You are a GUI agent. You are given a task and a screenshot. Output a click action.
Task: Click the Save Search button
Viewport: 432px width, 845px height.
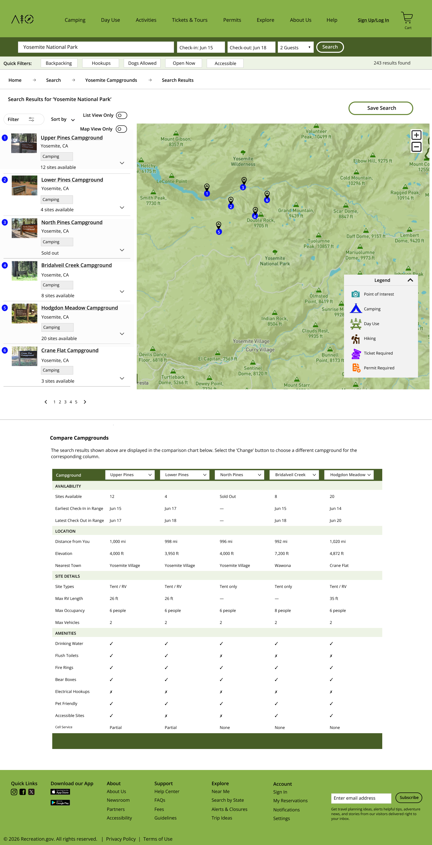381,108
